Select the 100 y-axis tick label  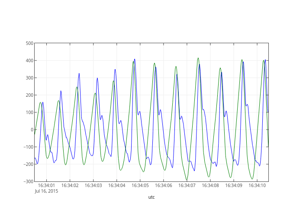point(29,112)
